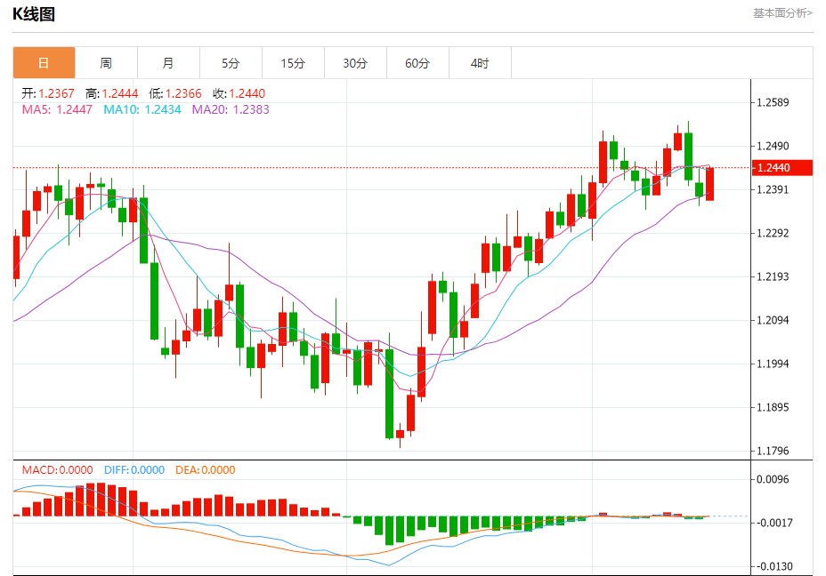Click the DEA:0.0000 readout
The height and width of the screenshot is (576, 826).
206,469
